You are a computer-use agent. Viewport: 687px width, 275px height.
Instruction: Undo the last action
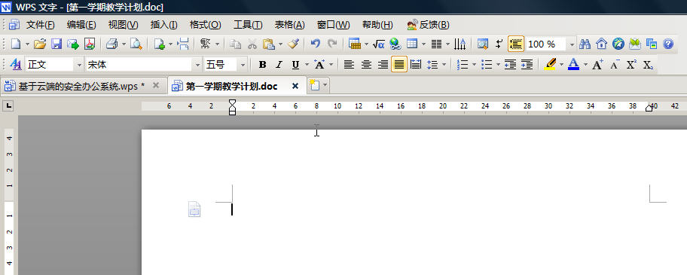coord(316,44)
